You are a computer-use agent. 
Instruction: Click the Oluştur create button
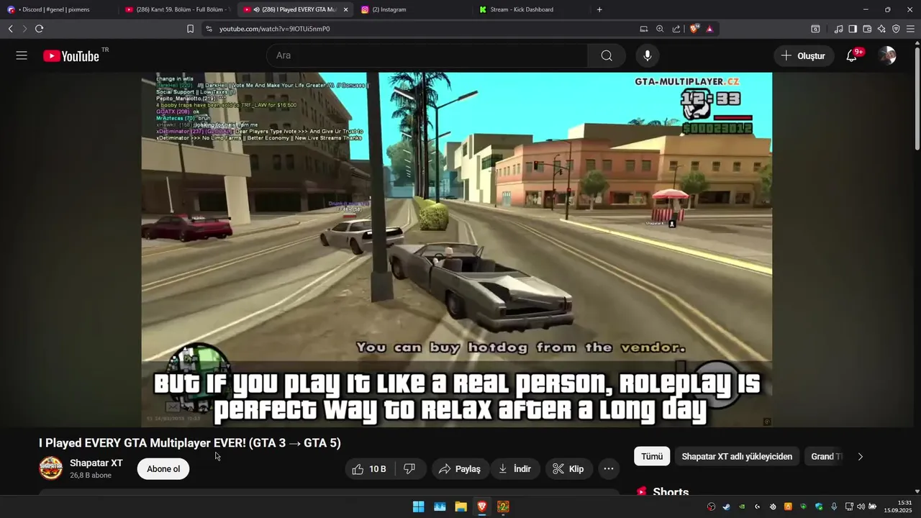point(804,55)
